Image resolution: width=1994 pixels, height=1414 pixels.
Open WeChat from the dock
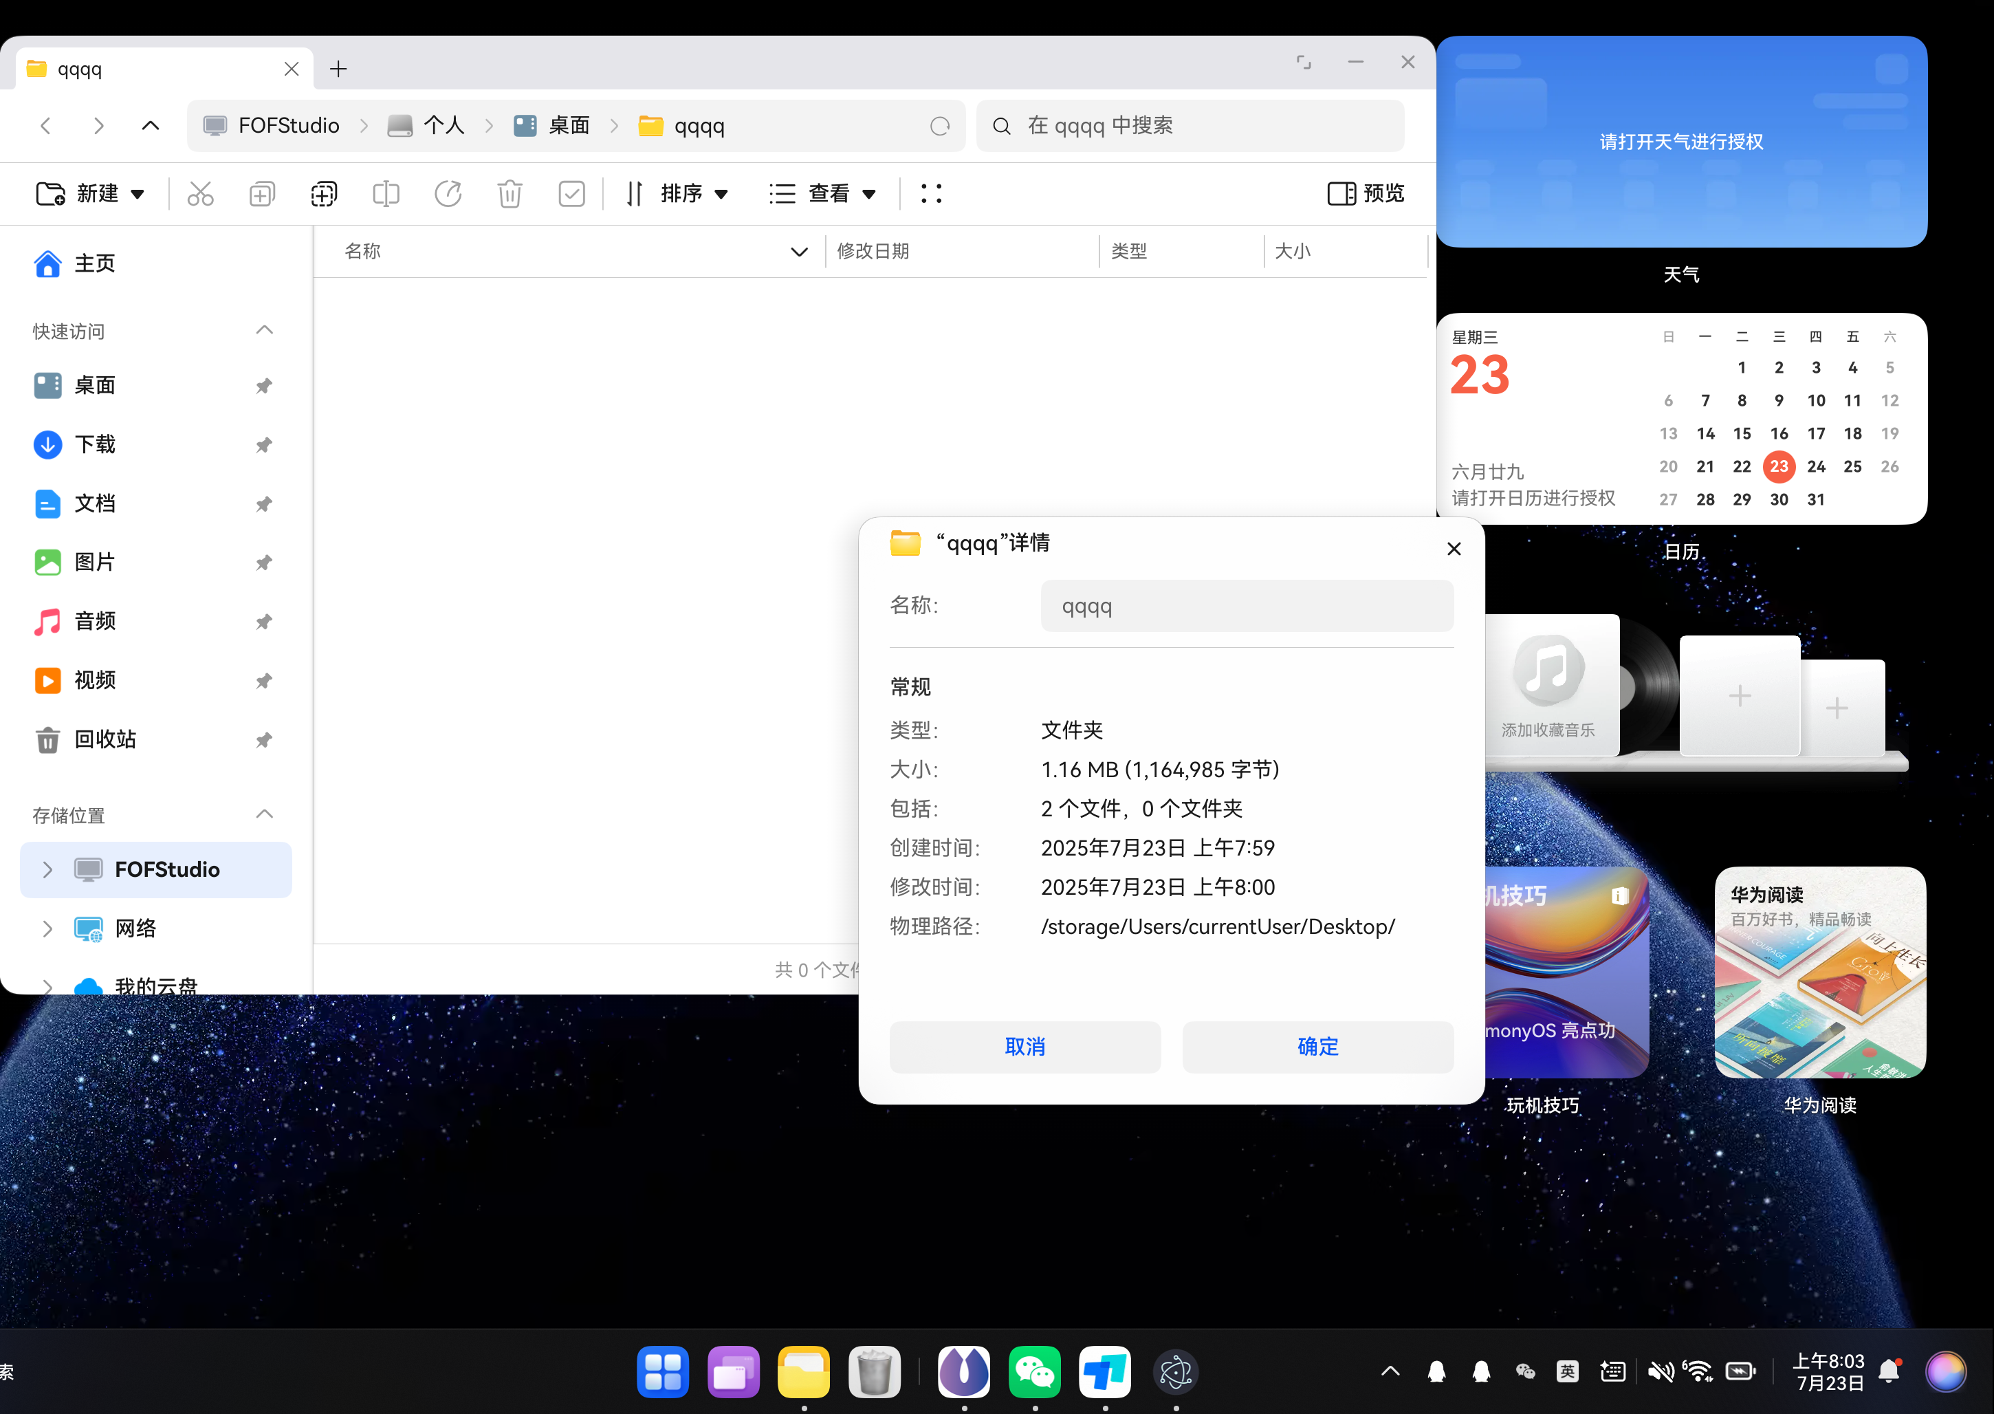(1034, 1372)
